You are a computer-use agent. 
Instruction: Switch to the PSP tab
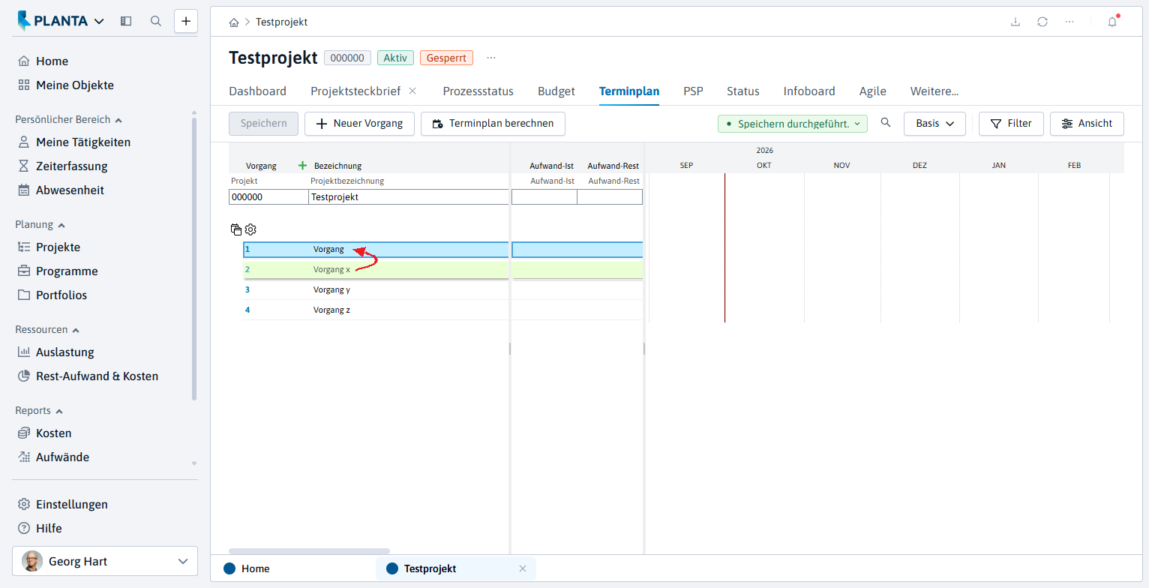pos(693,91)
